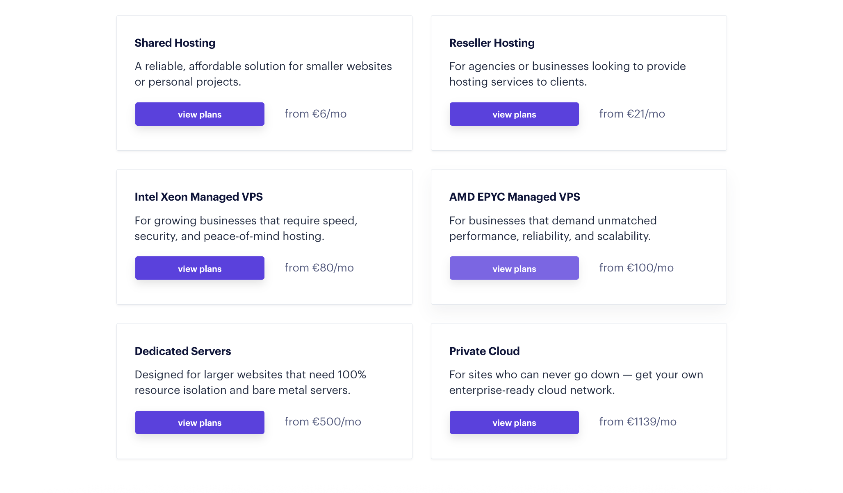Click the Dedicated Servers heading
This screenshot has width=843, height=493.
183,351
